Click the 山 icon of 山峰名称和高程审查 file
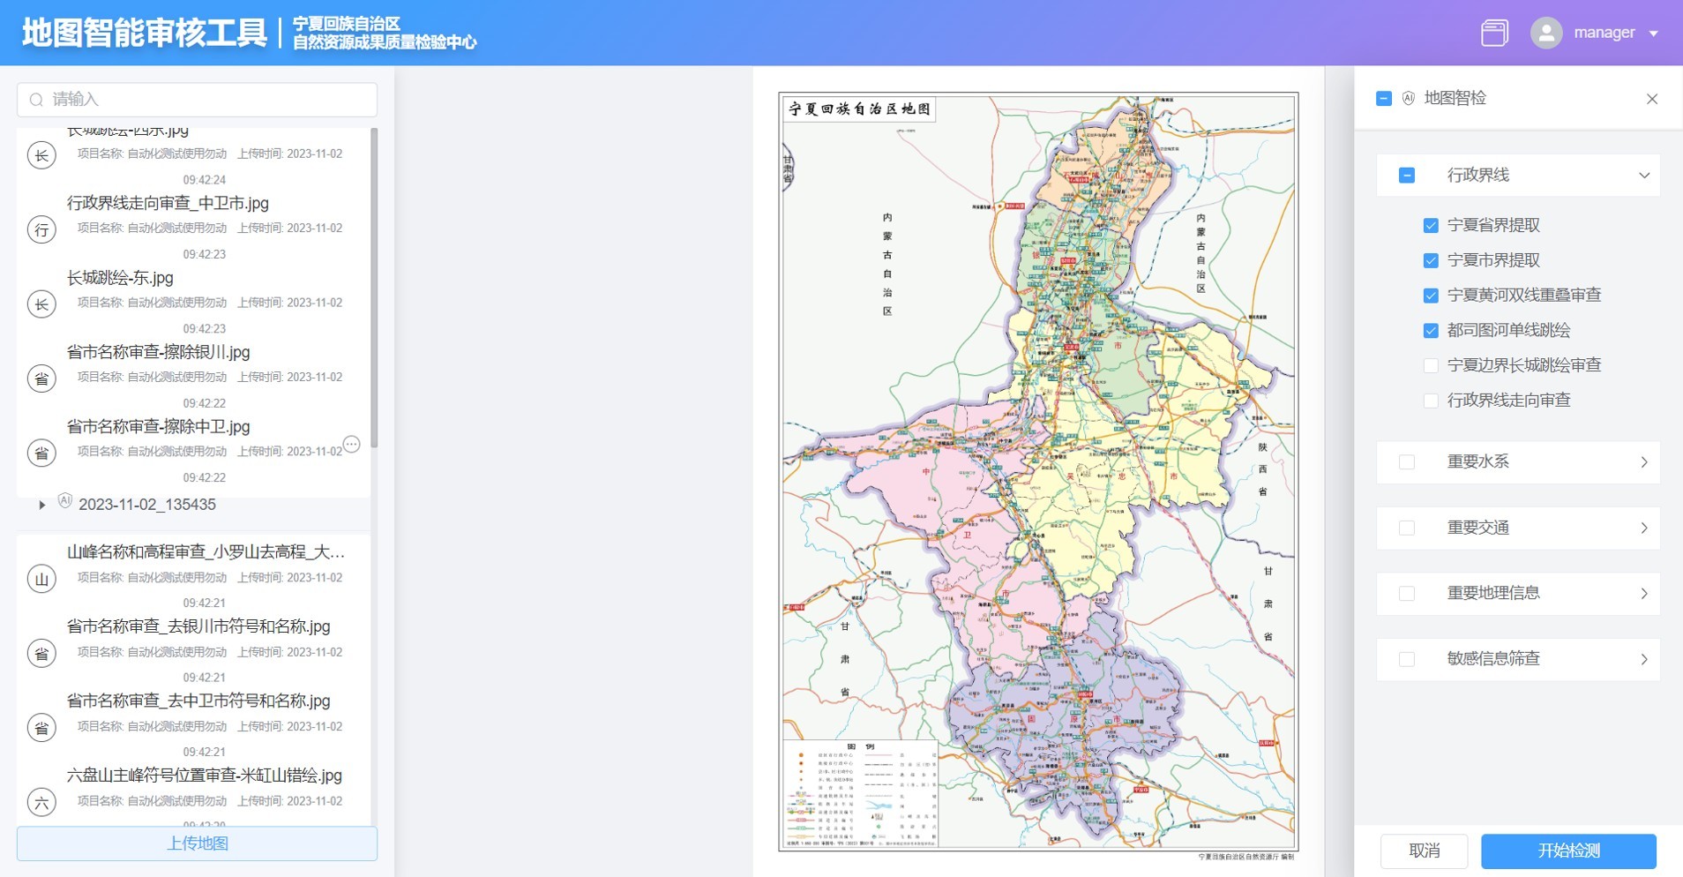The image size is (1683, 877). coord(41,579)
